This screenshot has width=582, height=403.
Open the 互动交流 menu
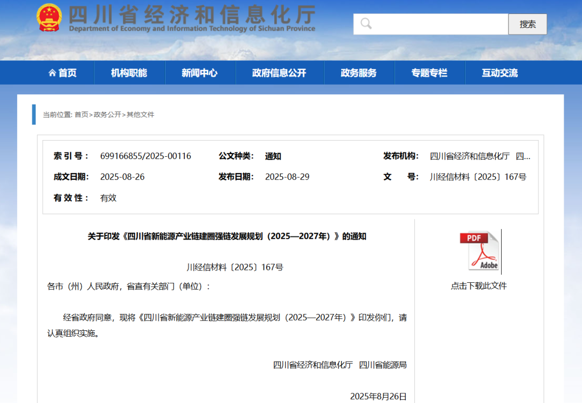(x=500, y=73)
